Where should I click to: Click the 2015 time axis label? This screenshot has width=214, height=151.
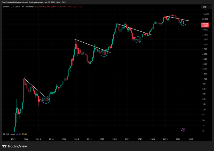(38, 139)
